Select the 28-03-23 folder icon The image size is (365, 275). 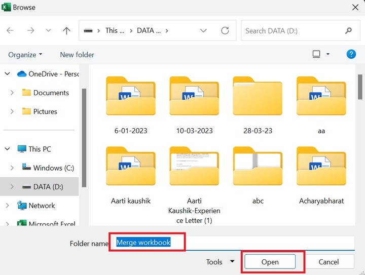258,96
